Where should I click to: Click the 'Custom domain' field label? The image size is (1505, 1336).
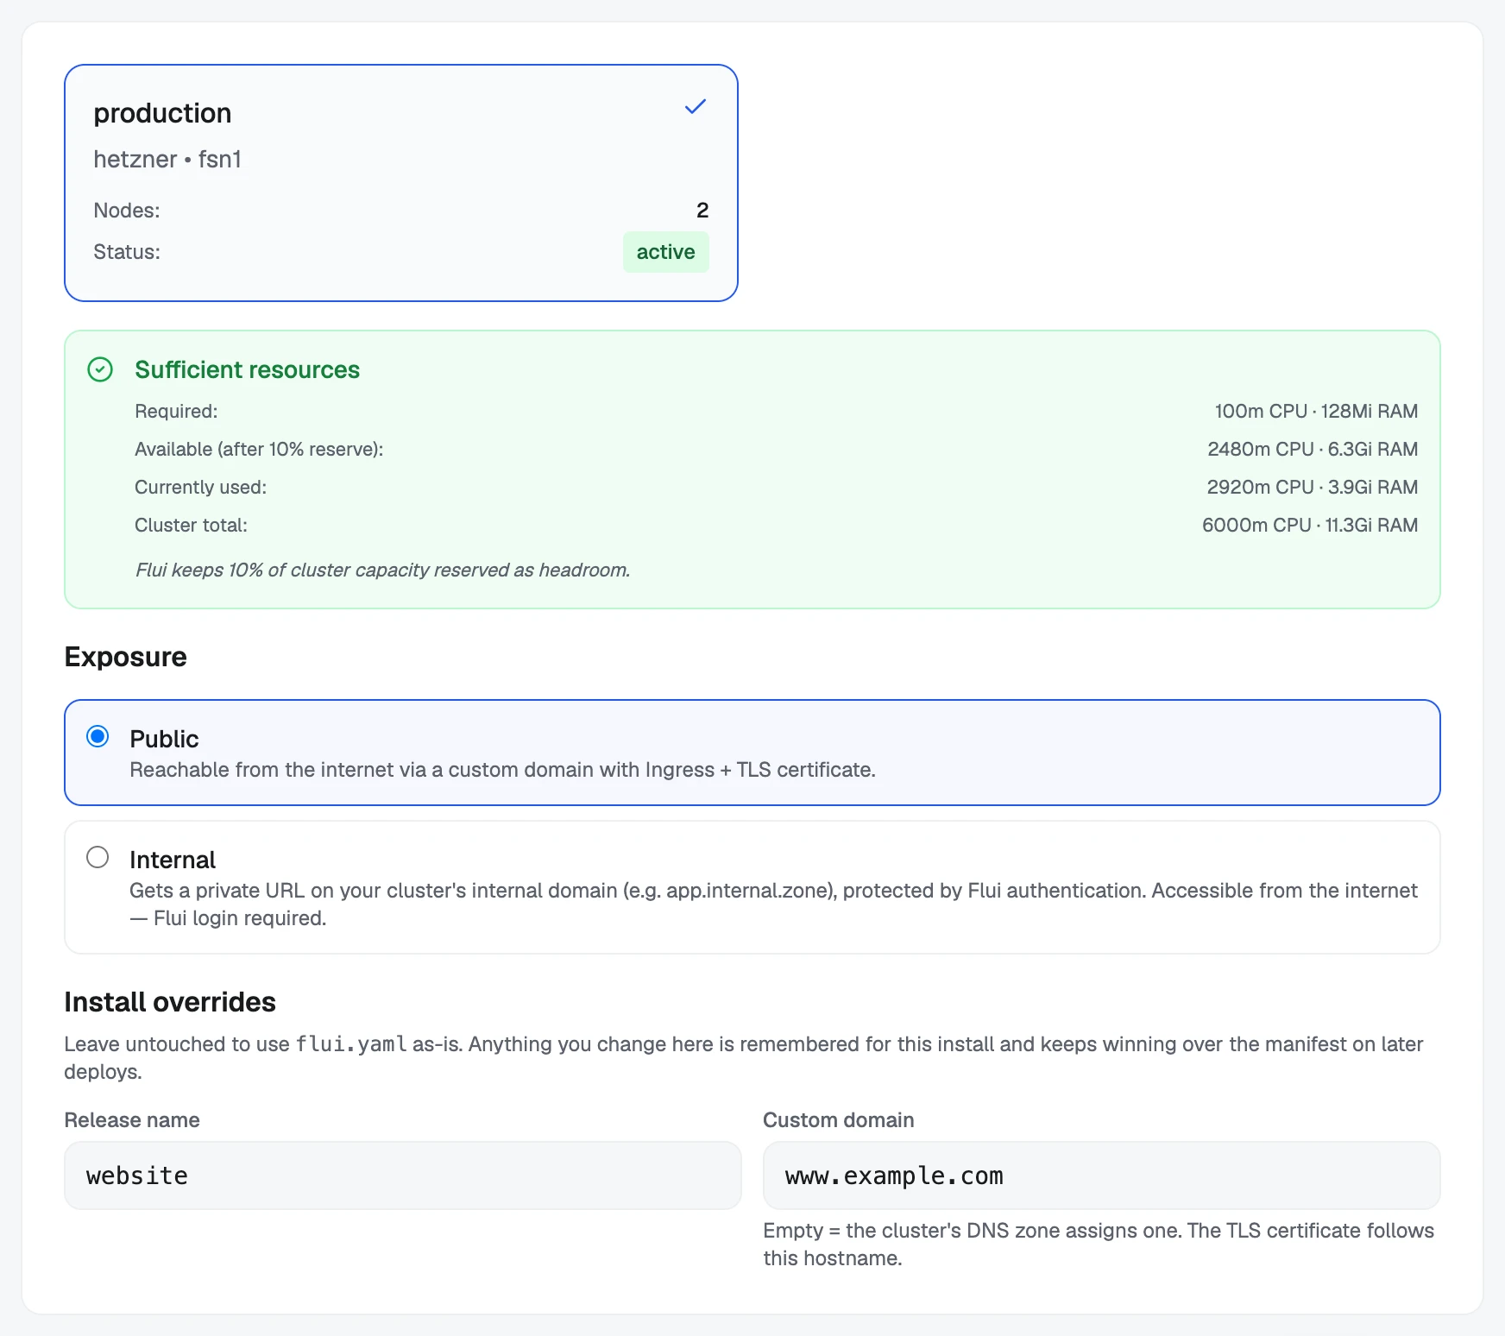[839, 1120]
